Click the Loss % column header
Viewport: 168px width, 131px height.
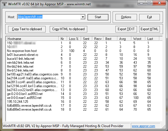click(x=74, y=39)
